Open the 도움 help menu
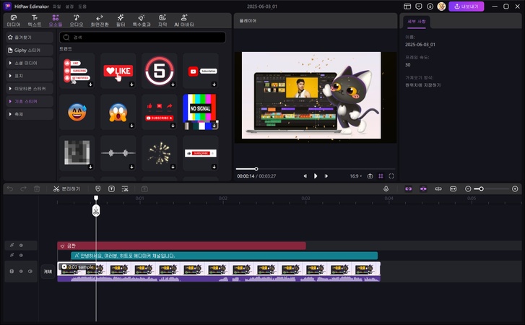The width and height of the screenshot is (525, 325). tap(82, 6)
